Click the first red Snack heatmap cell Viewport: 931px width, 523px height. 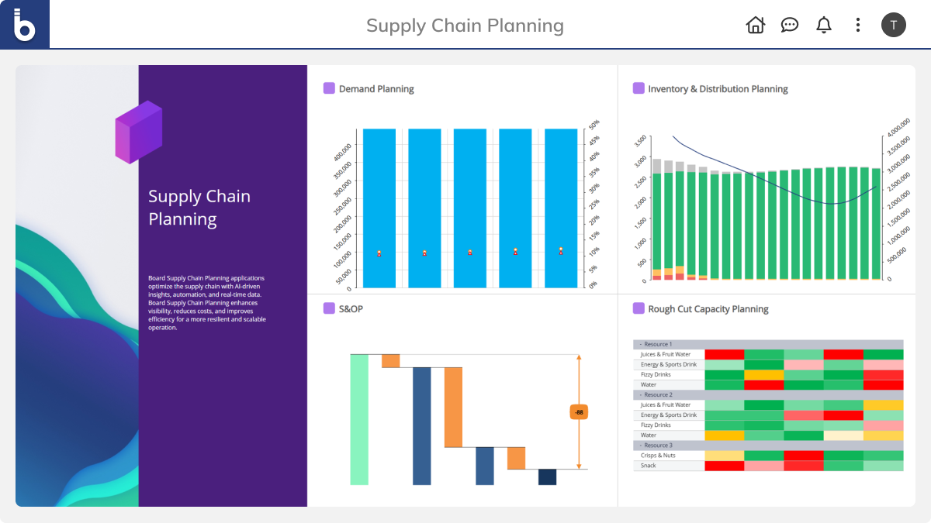(x=724, y=466)
